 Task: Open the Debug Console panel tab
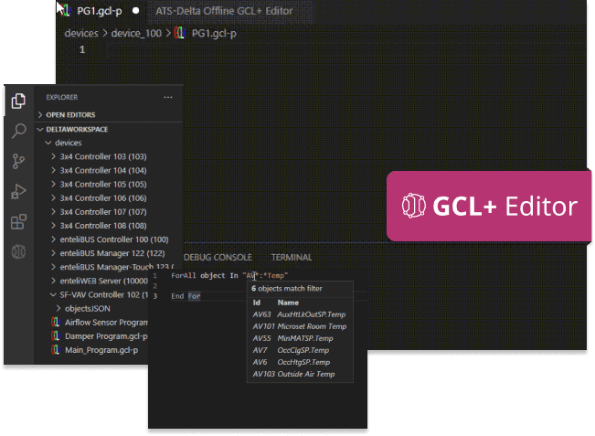(218, 258)
